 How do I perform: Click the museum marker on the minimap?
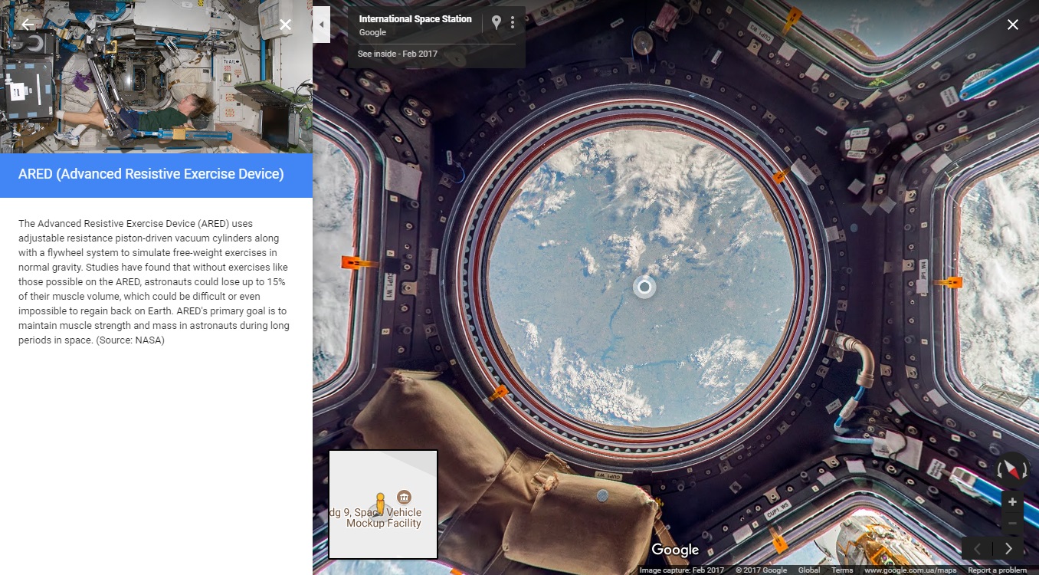[x=404, y=497]
